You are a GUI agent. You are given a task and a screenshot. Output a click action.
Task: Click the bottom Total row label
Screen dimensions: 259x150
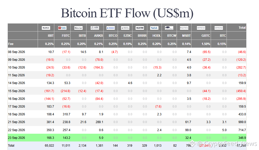click(x=11, y=146)
